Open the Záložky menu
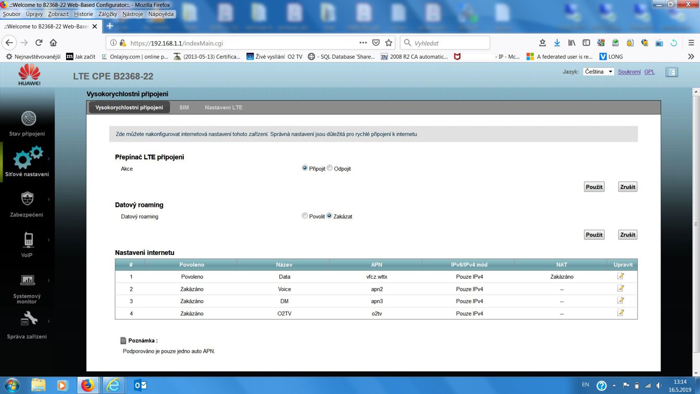This screenshot has width=700, height=394. (108, 14)
